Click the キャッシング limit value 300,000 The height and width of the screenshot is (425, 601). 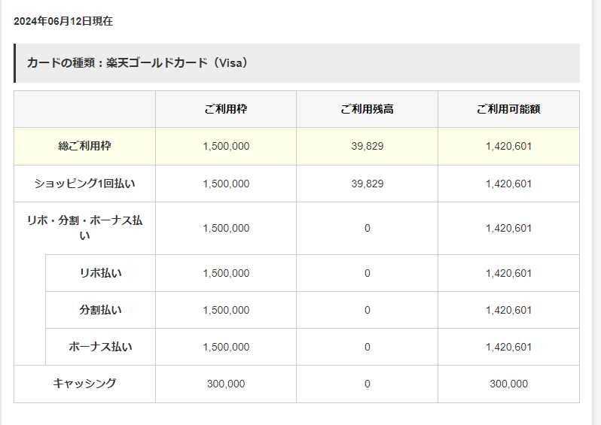point(226,384)
